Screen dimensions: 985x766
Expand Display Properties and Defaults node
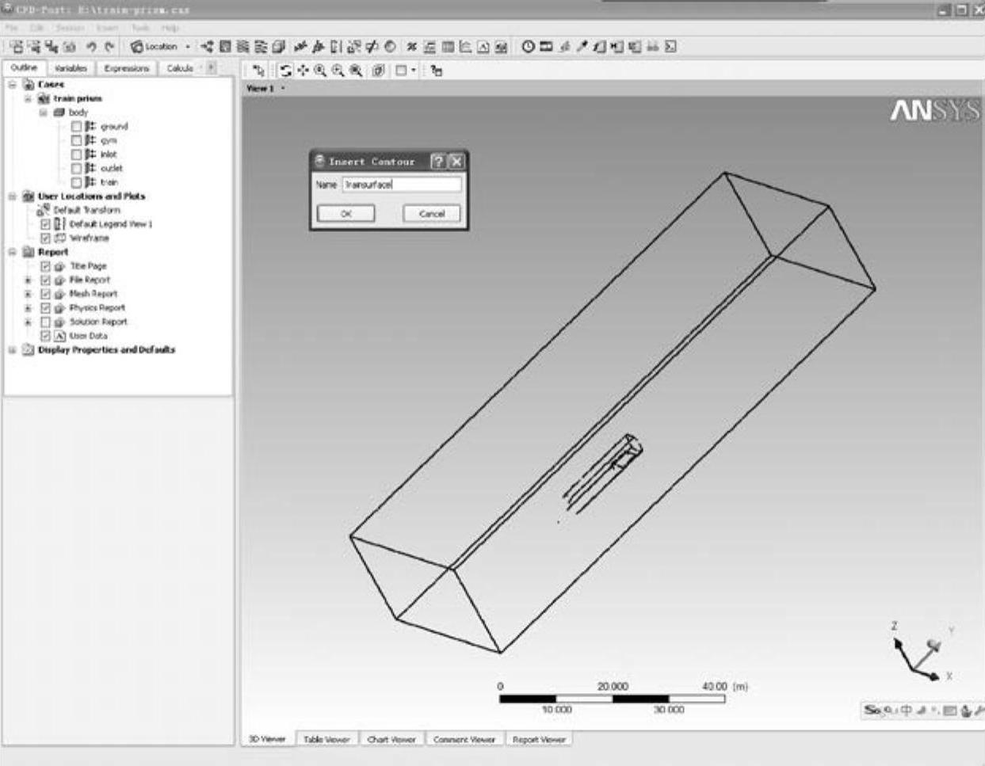click(13, 350)
